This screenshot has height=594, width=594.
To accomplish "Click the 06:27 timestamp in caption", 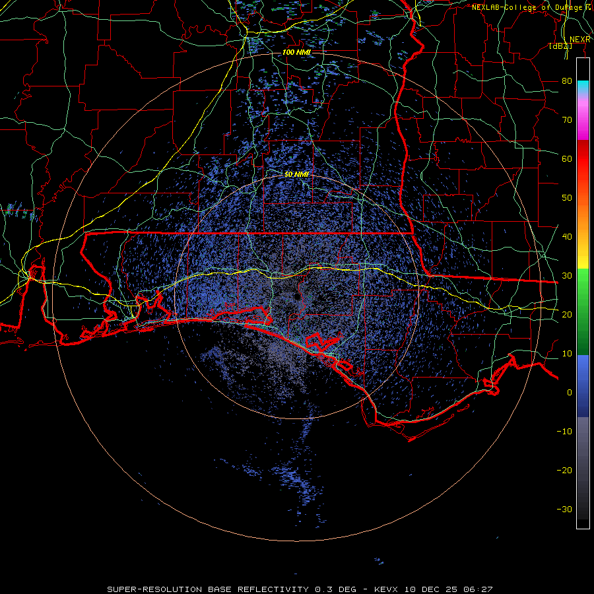I will click(x=480, y=589).
